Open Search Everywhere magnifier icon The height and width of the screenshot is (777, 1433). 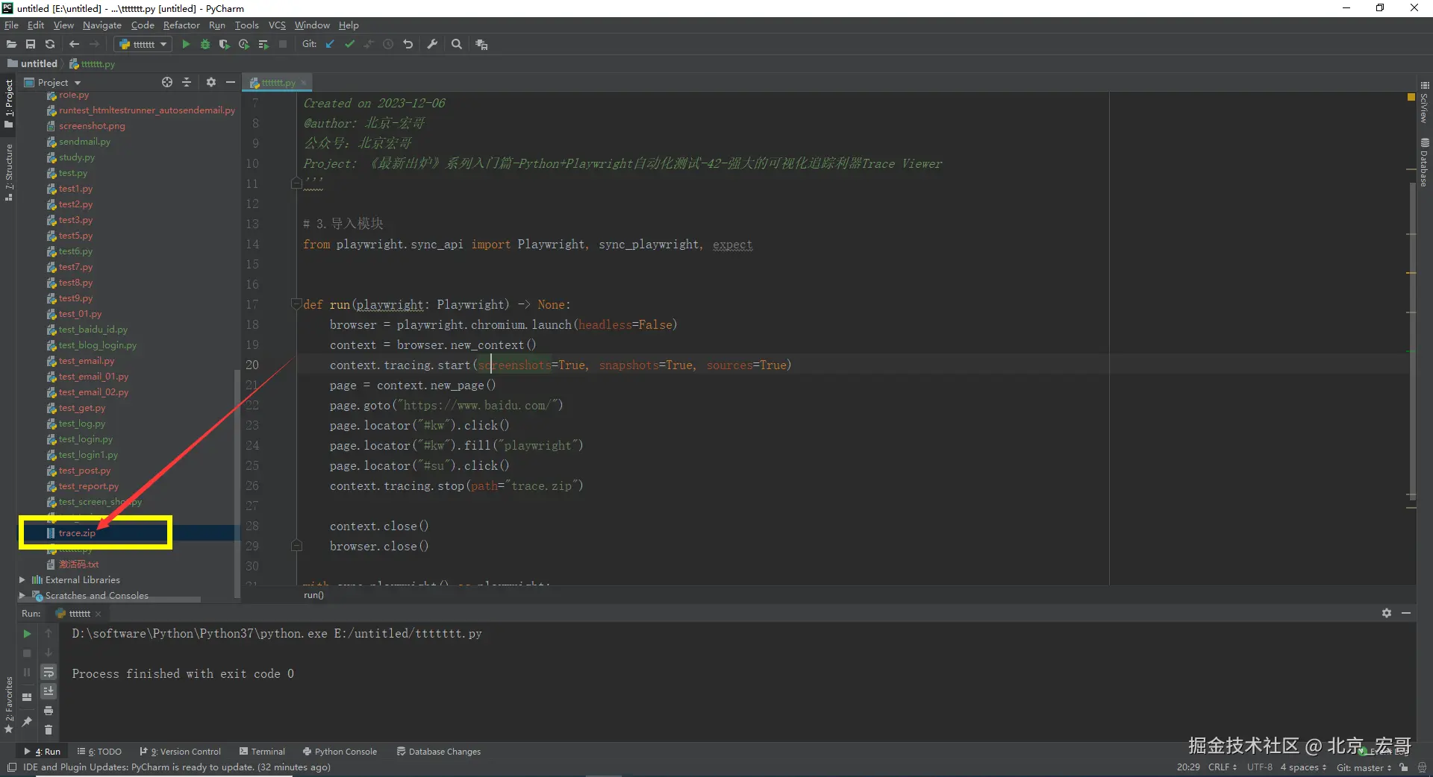click(457, 45)
